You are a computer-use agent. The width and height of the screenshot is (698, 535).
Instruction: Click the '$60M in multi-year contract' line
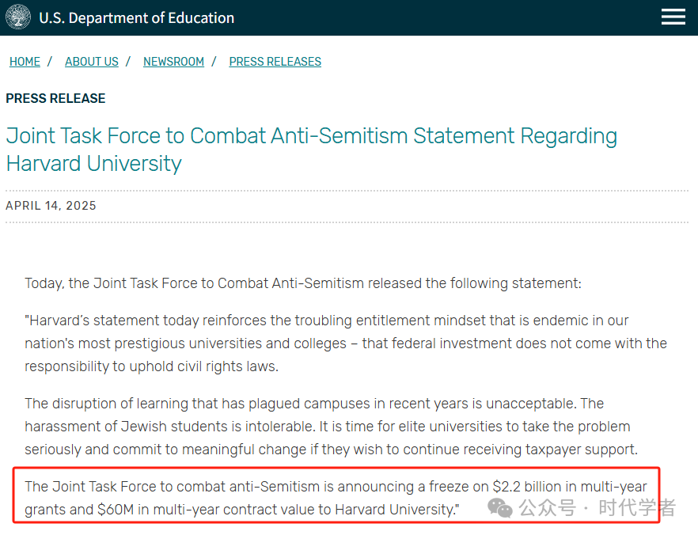(x=241, y=510)
